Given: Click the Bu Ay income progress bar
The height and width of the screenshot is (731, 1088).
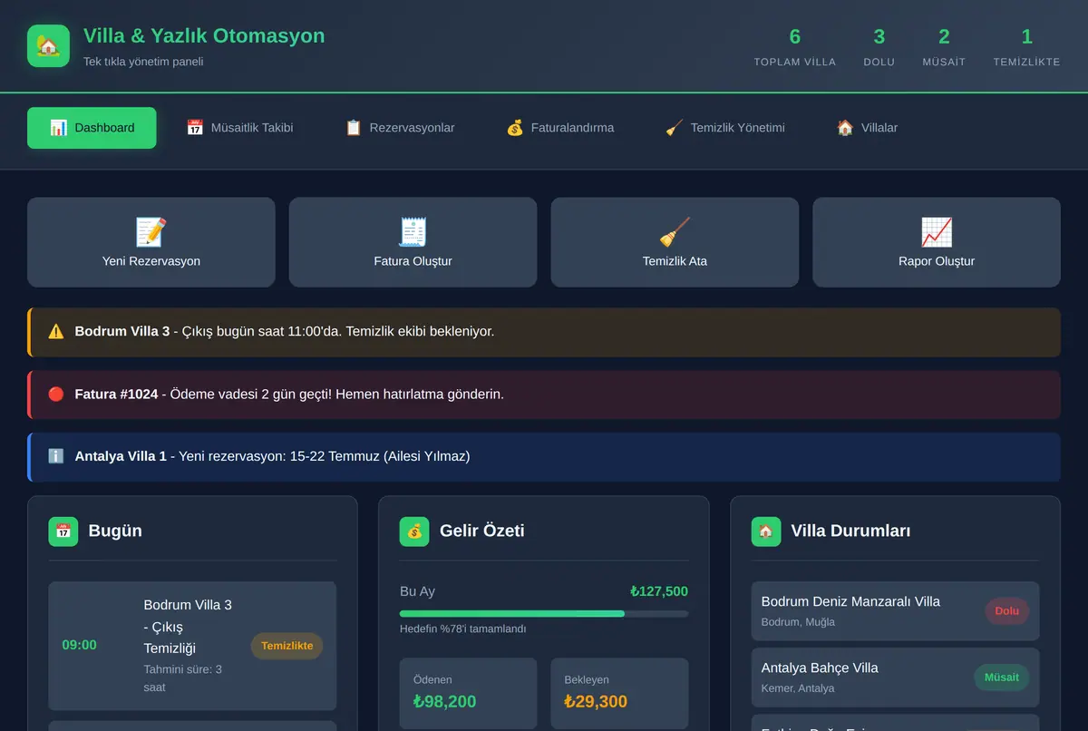Looking at the screenshot, I should tap(544, 614).
